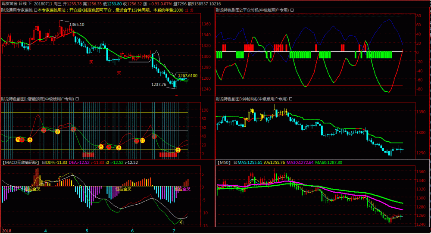Image resolution: width=431 pixels, height=234 pixels.
Task: Click the open price 1255.78
Action: point(74,4)
